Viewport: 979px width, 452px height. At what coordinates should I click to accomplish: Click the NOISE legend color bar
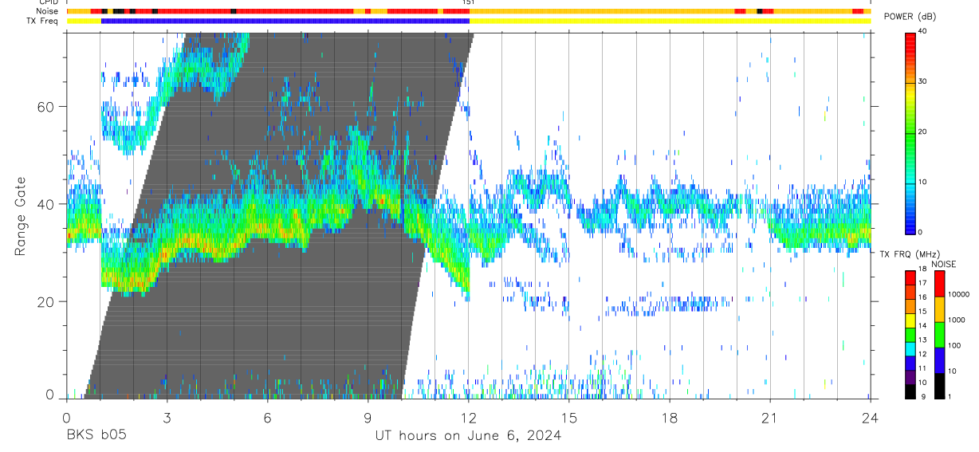(x=940, y=334)
